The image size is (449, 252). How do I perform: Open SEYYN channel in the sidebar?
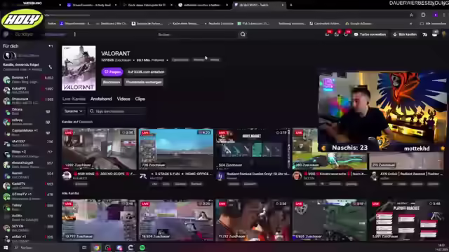coord(28,228)
